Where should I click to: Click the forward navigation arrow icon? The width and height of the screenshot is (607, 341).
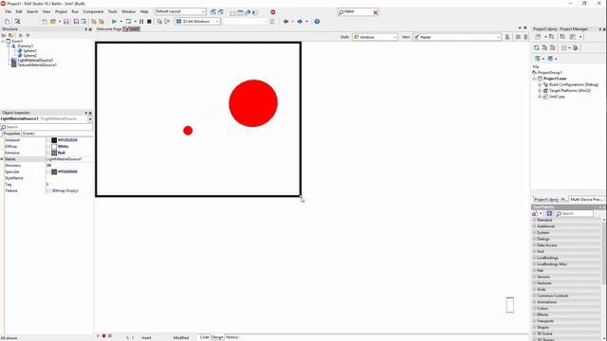pyautogui.click(x=300, y=22)
